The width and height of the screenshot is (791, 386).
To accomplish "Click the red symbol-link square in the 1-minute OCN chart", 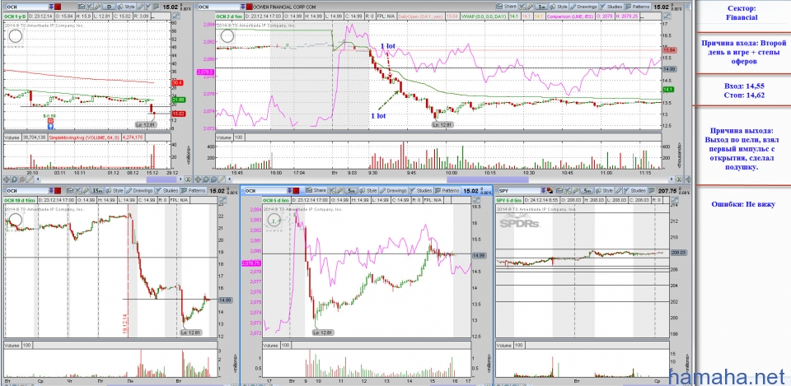I will point(249,7).
